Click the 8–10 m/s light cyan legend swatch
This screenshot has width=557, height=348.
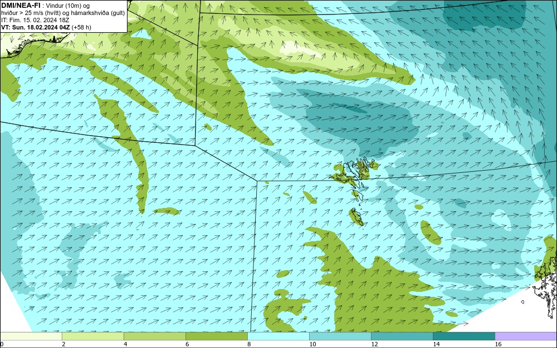coord(278,336)
